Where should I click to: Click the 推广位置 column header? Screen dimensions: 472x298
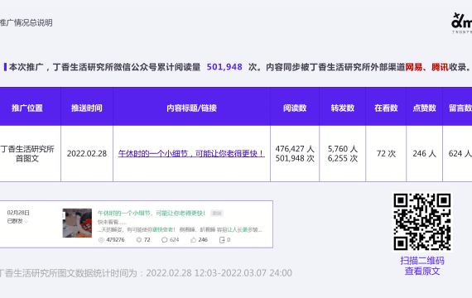pos(27,108)
